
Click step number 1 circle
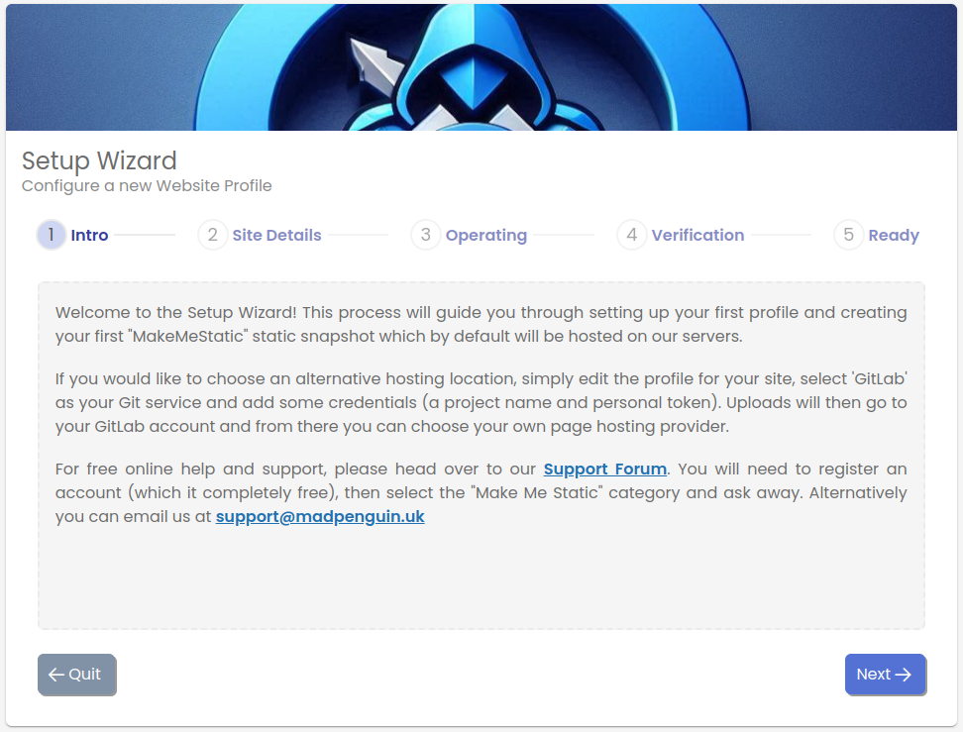(x=52, y=235)
